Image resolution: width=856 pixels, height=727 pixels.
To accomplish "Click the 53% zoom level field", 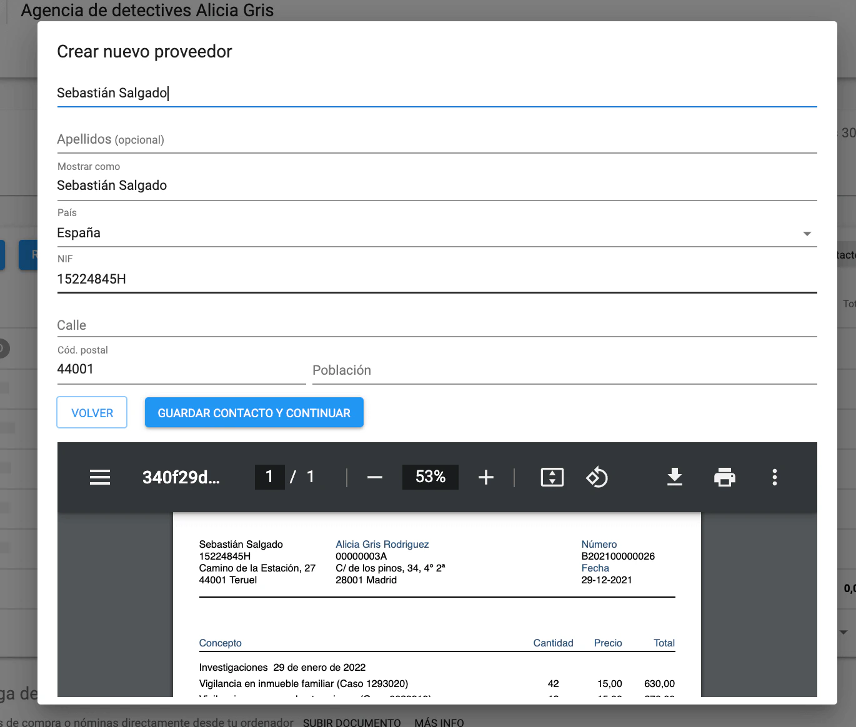I will point(430,477).
